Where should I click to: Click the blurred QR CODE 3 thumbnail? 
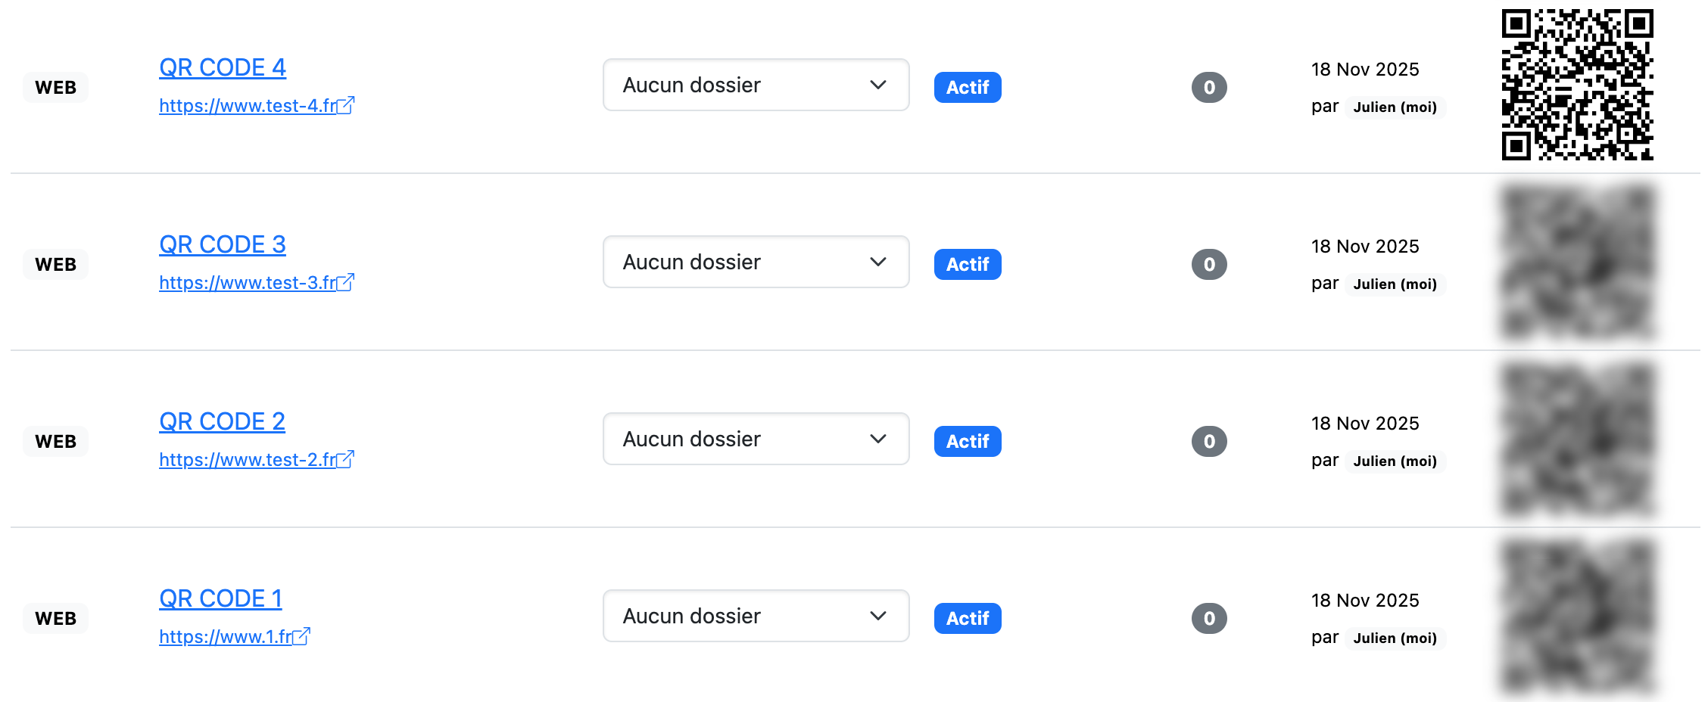click(x=1577, y=262)
